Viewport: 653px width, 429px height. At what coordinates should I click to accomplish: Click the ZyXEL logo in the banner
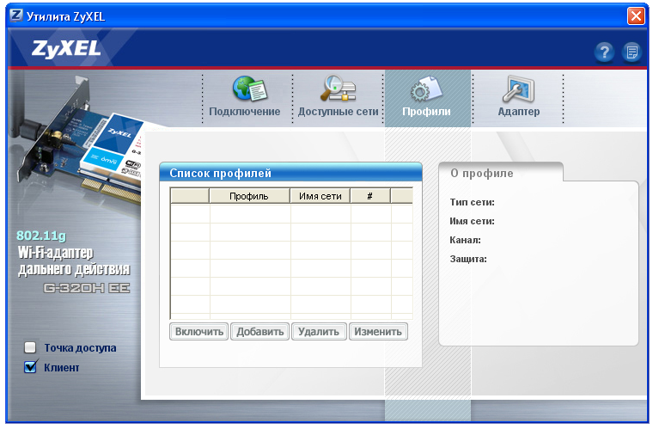pyautogui.click(x=66, y=49)
